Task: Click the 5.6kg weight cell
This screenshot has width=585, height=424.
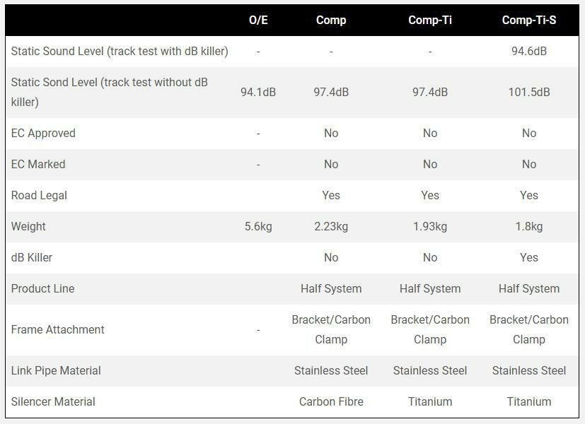Action: pos(258,226)
